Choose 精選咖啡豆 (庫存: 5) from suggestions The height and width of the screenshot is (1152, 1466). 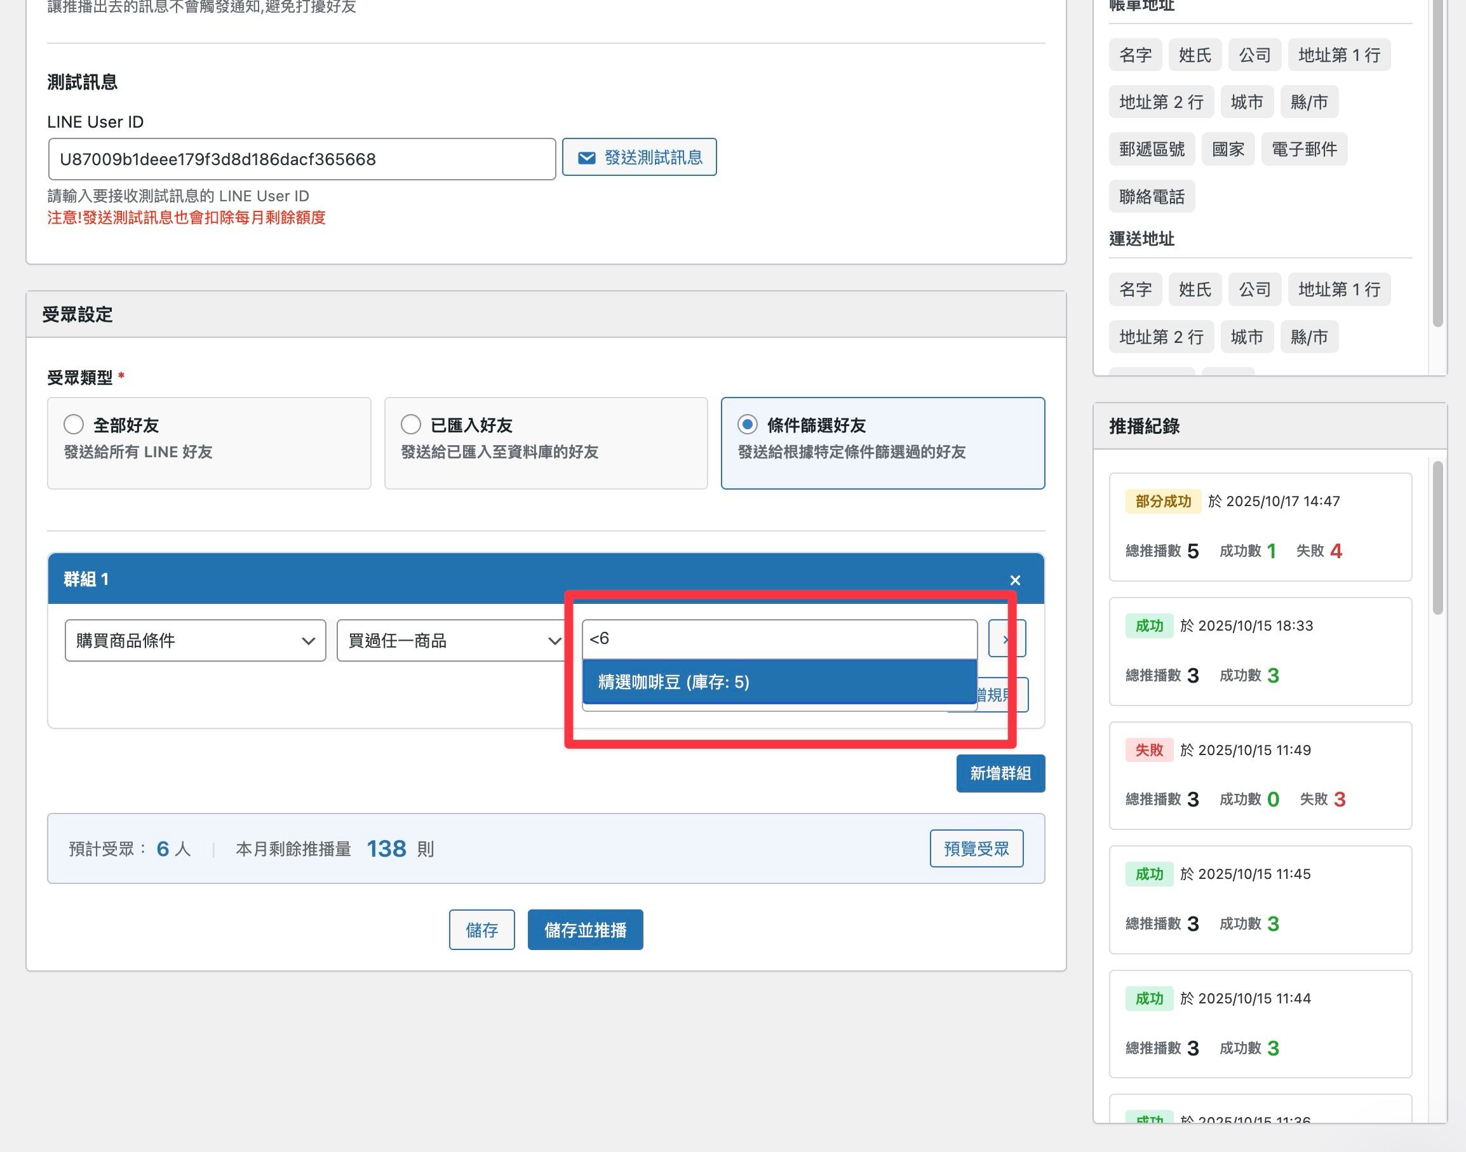click(779, 682)
